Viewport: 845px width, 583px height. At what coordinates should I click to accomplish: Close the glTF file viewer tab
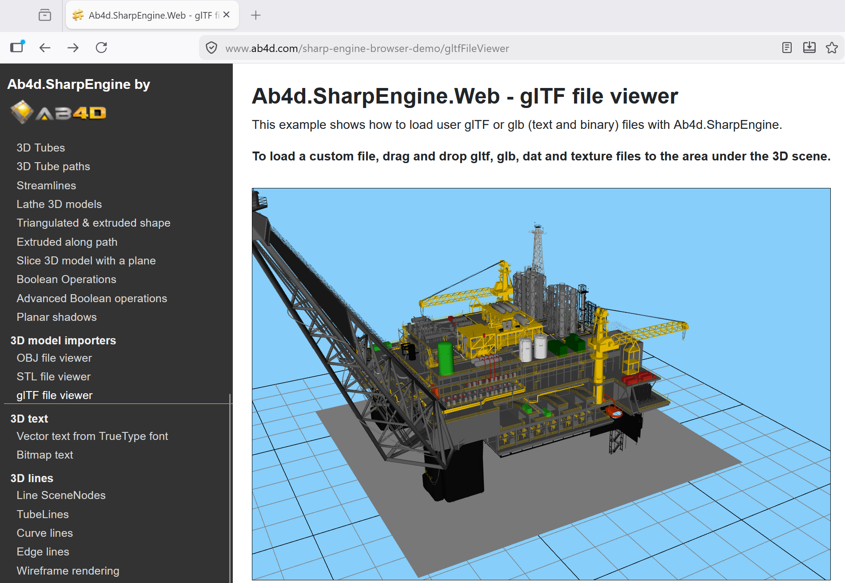[x=227, y=15]
